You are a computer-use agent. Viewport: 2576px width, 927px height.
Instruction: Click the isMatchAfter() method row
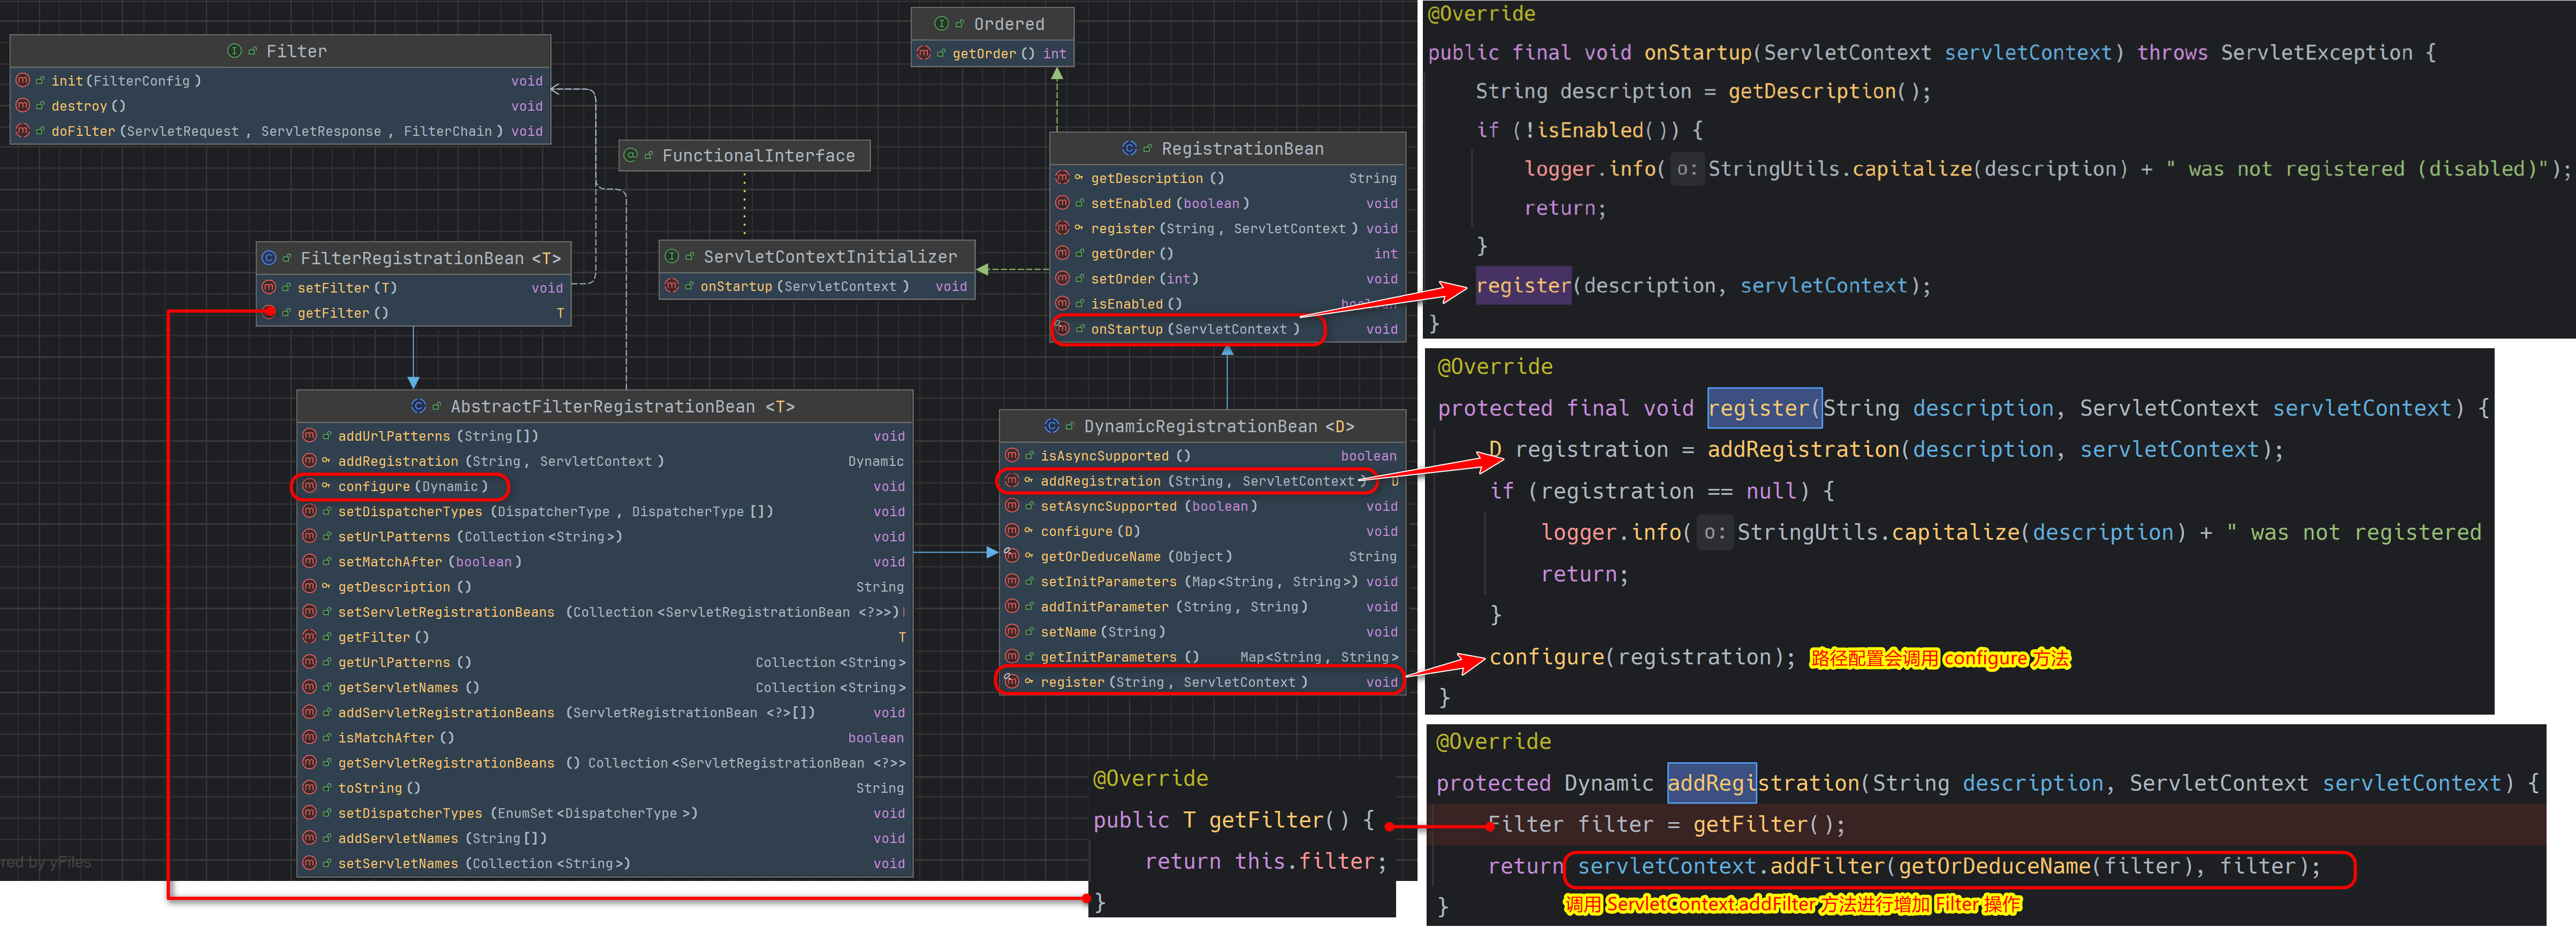(x=605, y=737)
